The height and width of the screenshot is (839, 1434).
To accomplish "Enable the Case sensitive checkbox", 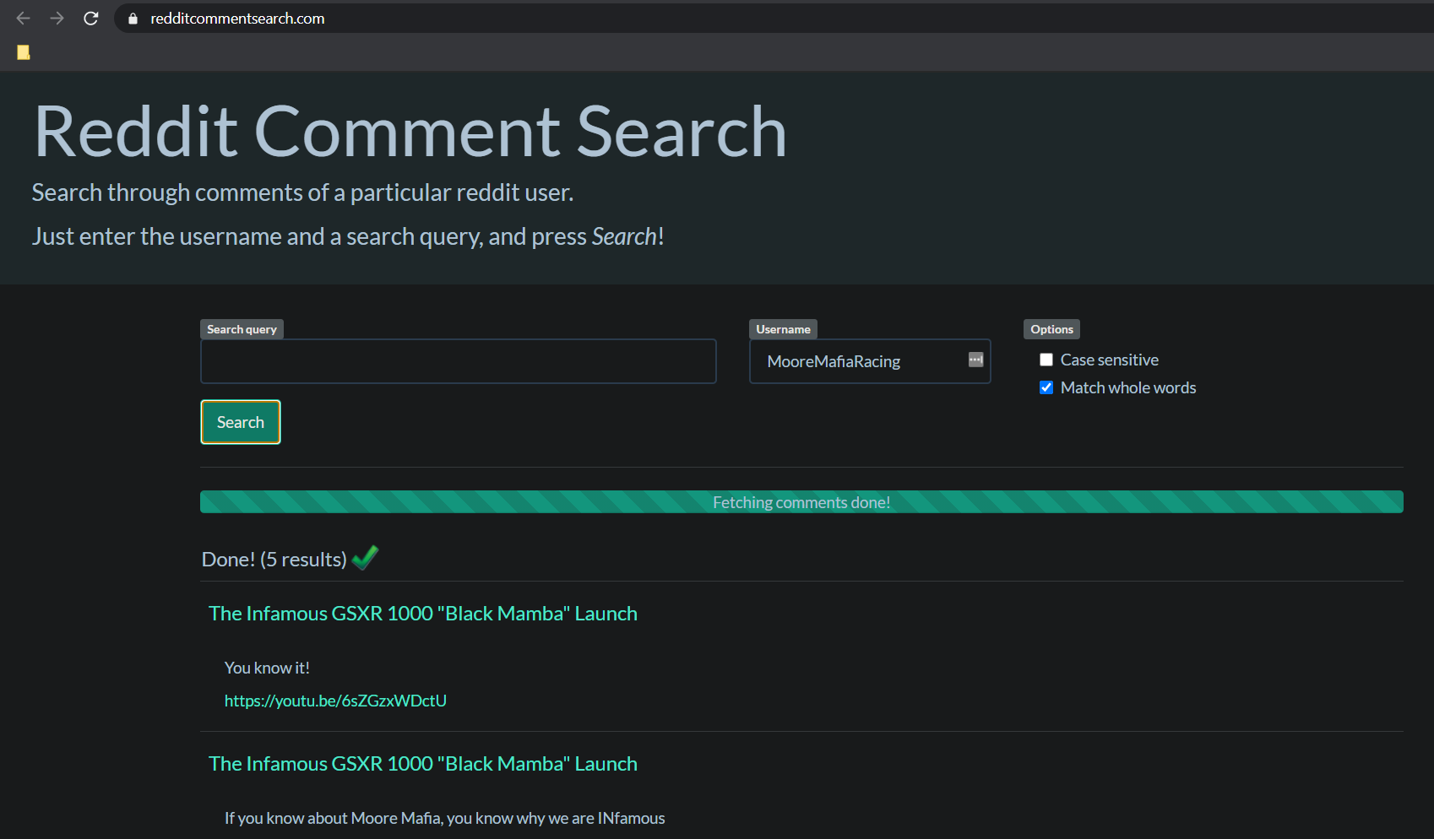I will [1046, 360].
